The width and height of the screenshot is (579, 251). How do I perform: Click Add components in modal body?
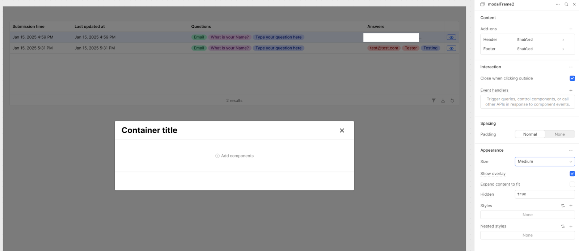234,156
